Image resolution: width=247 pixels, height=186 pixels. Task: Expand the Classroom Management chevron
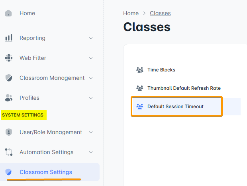click(x=91, y=78)
